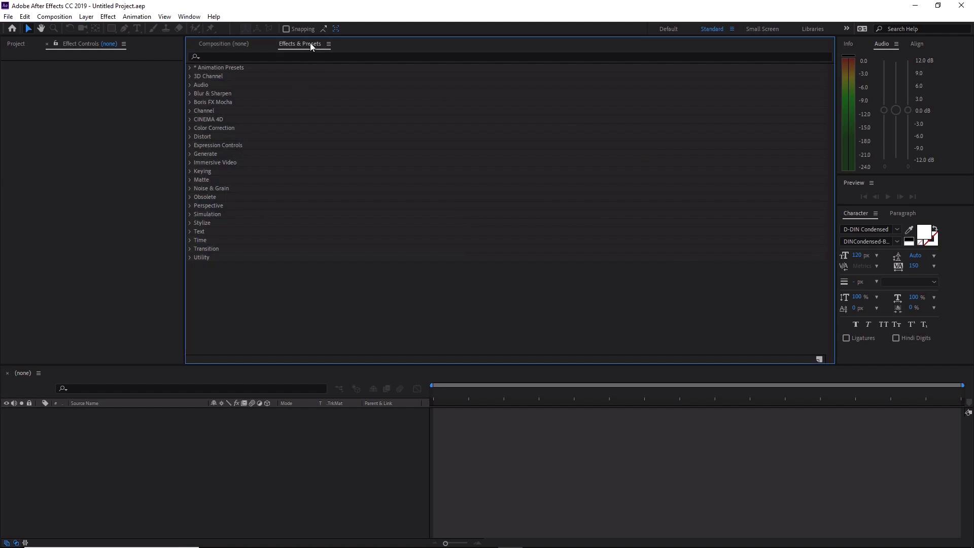Click the Home icon in the toolbar
The width and height of the screenshot is (974, 548).
12,29
